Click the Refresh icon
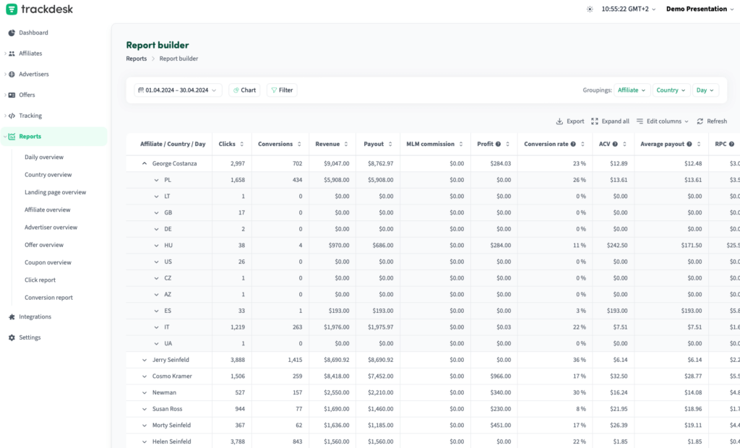This screenshot has height=448, width=740. (x=700, y=121)
